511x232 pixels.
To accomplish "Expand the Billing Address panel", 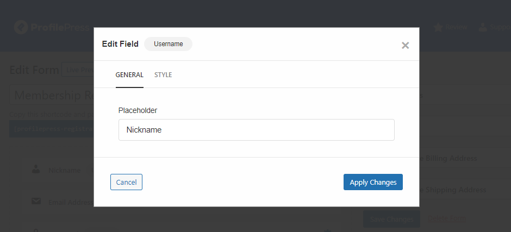I will pos(451,159).
